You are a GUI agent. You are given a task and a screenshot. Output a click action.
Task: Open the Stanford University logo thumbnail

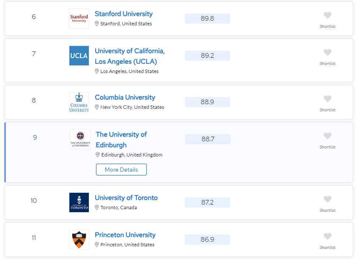coord(79,19)
